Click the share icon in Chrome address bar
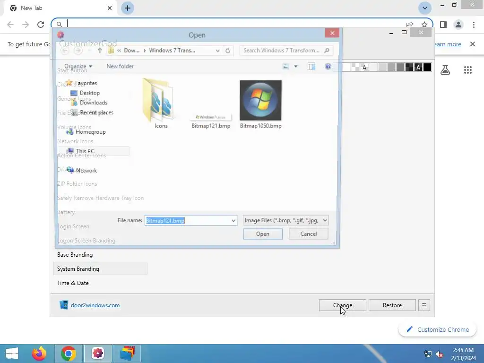This screenshot has width=484, height=363. (x=410, y=25)
